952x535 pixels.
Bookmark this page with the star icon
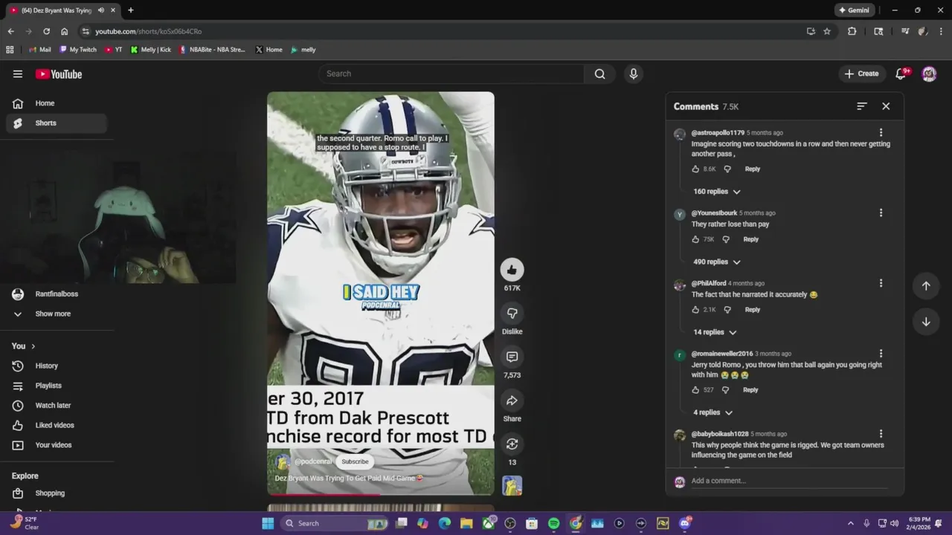[827, 31]
